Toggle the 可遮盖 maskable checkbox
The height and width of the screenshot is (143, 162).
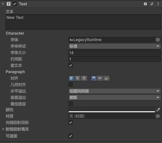71,136
